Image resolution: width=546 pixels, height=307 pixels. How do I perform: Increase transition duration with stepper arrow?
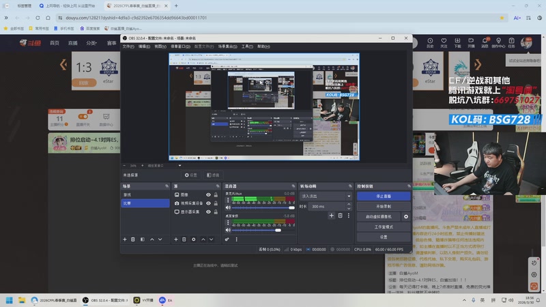coord(349,205)
